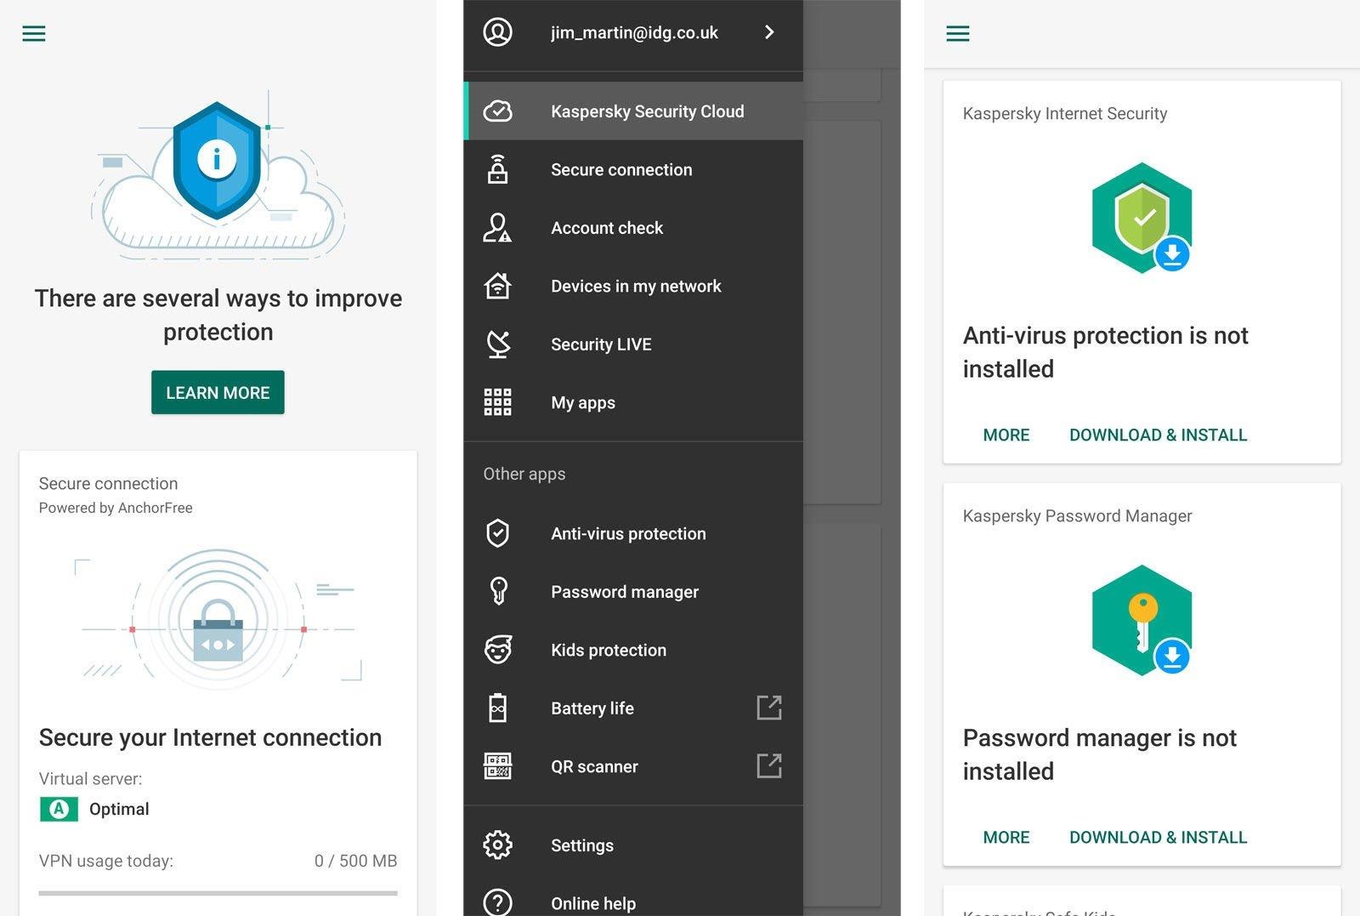
Task: Tap the dimmed area beside the side menu
Action: pyautogui.click(x=852, y=458)
